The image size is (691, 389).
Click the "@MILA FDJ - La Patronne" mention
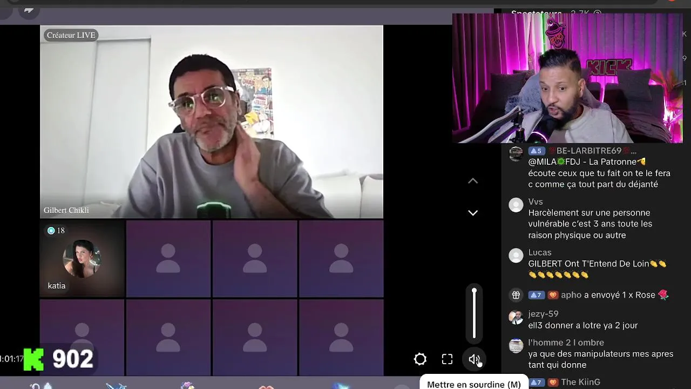click(x=587, y=162)
